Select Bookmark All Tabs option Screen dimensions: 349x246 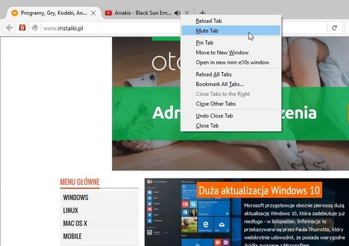[x=219, y=84]
